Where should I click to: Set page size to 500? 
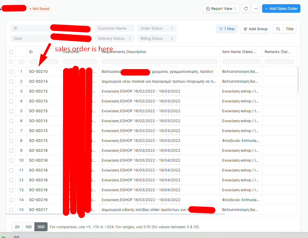click(41, 227)
